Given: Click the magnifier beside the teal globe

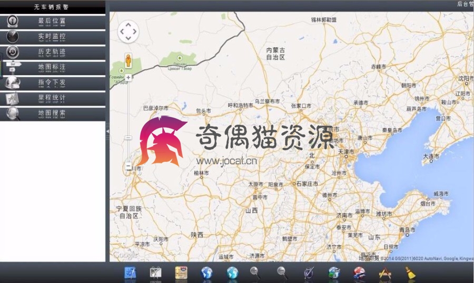Looking at the screenshot, I should 255,273.
